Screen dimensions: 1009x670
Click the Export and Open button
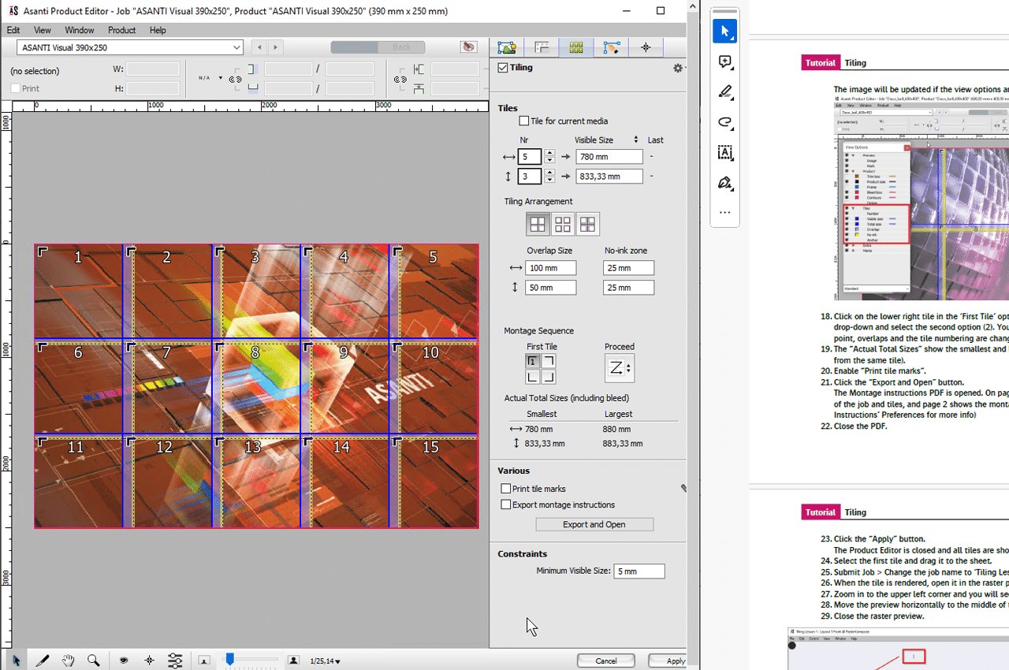tap(594, 524)
